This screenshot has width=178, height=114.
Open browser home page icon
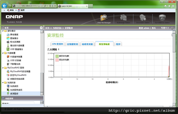tap(166, 6)
